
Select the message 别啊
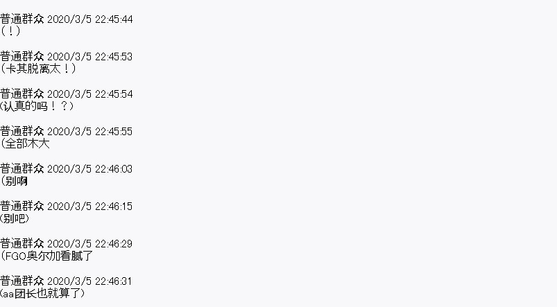tap(14, 181)
